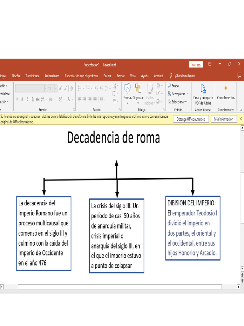
Task: Decrease font size with the smaller A
Action: pyautogui.click(x=65, y=89)
